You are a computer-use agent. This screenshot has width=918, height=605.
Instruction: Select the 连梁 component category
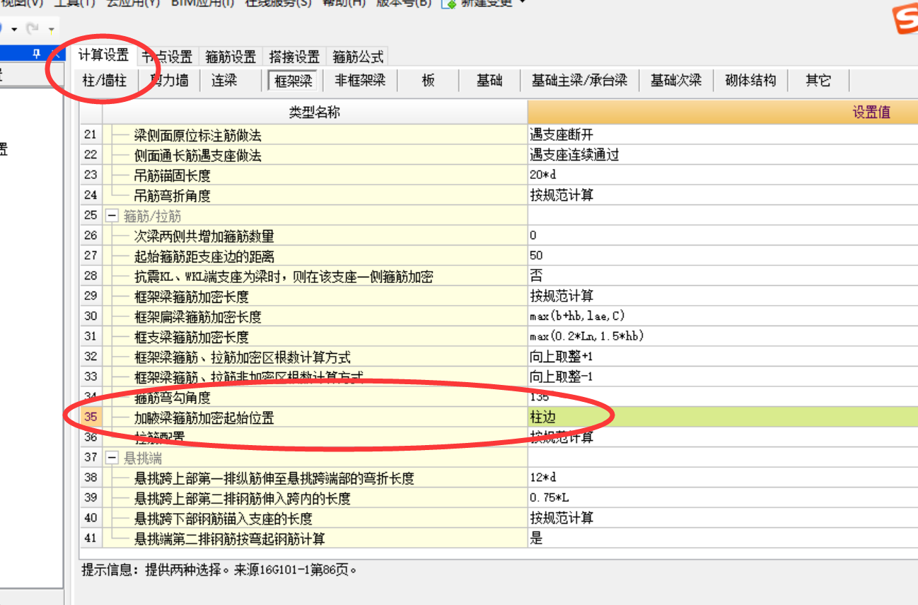[x=224, y=81]
